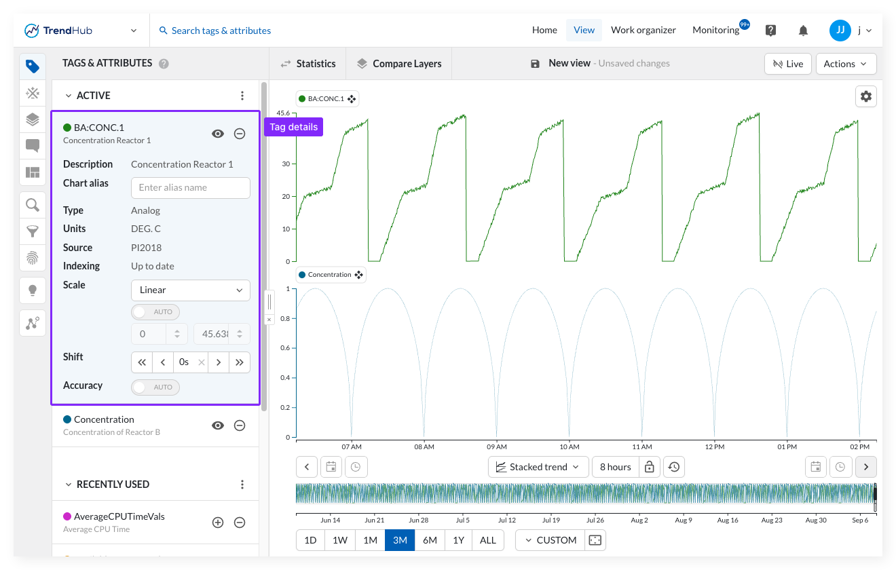This screenshot has width=896, height=570.
Task: Collapse the RECENTLY USED section
Action: [69, 484]
